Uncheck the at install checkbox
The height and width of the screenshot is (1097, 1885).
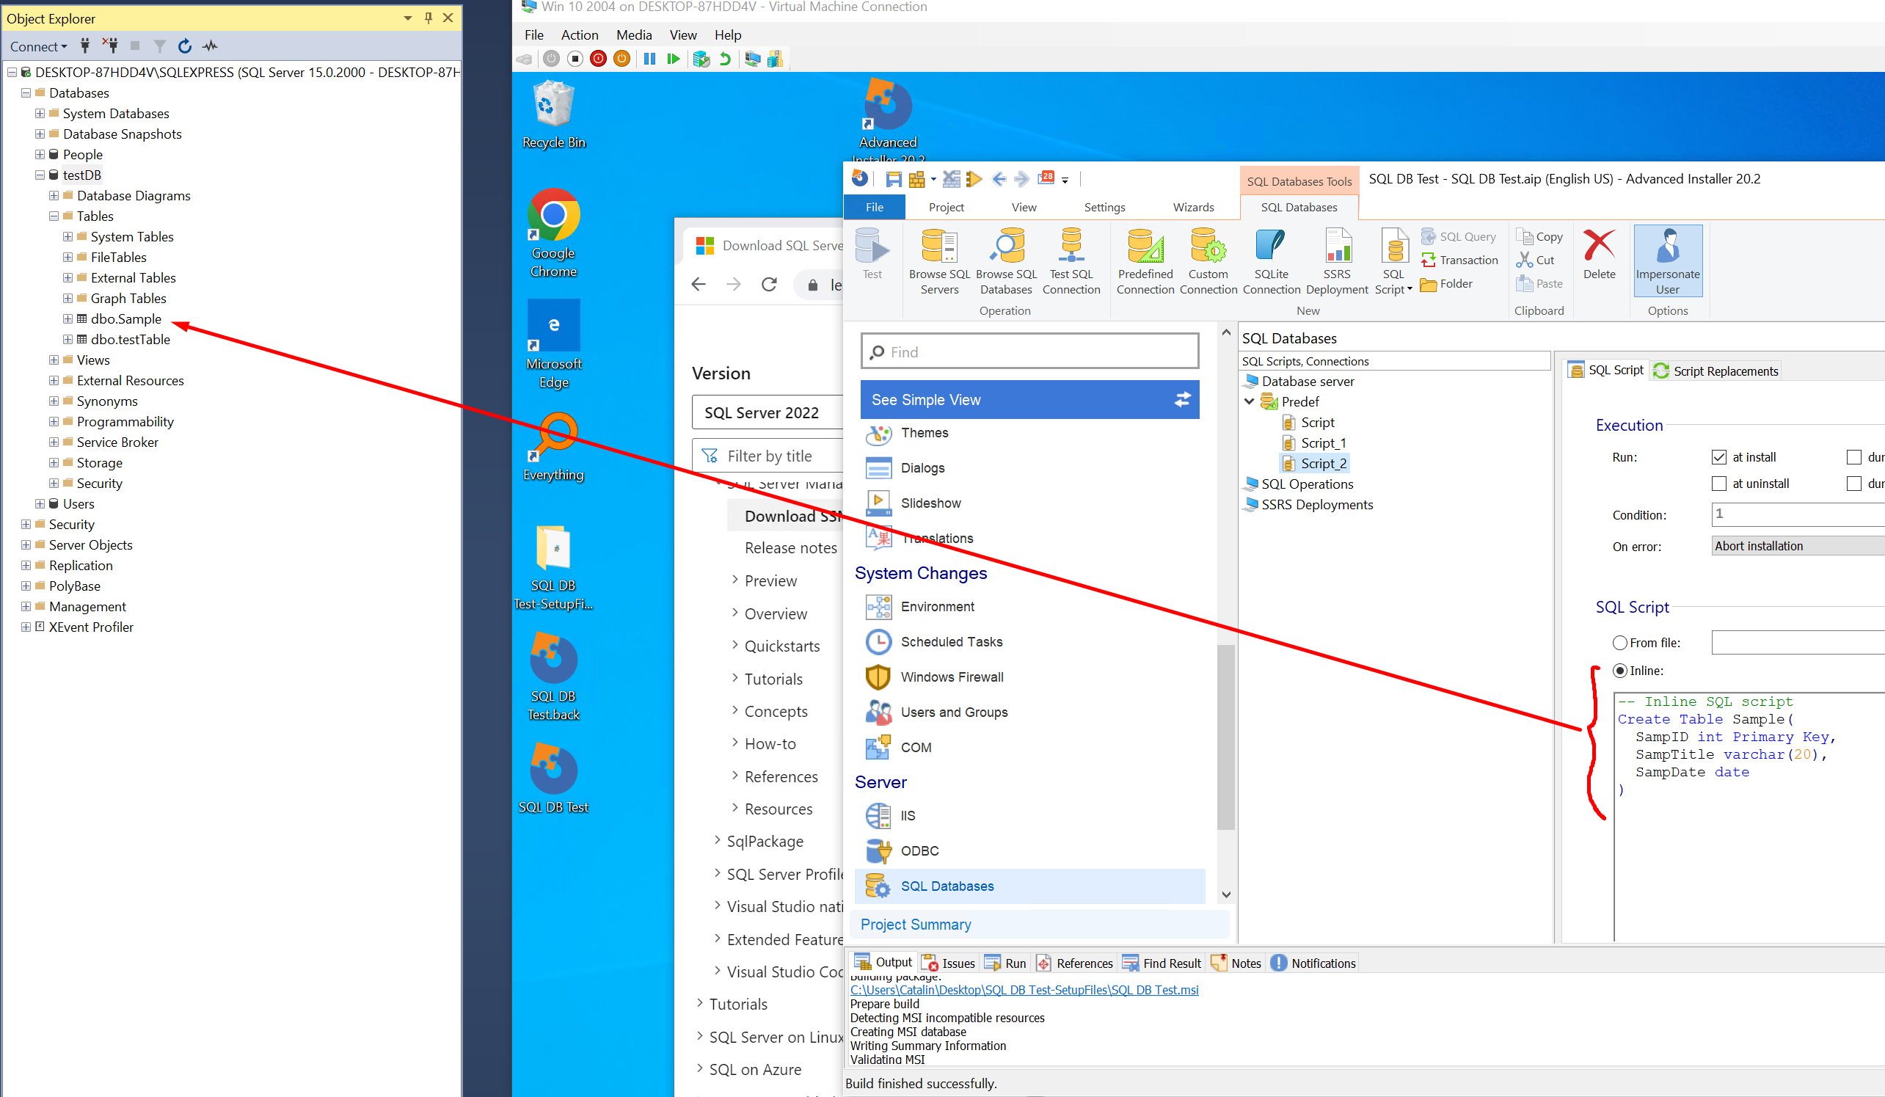point(1718,457)
